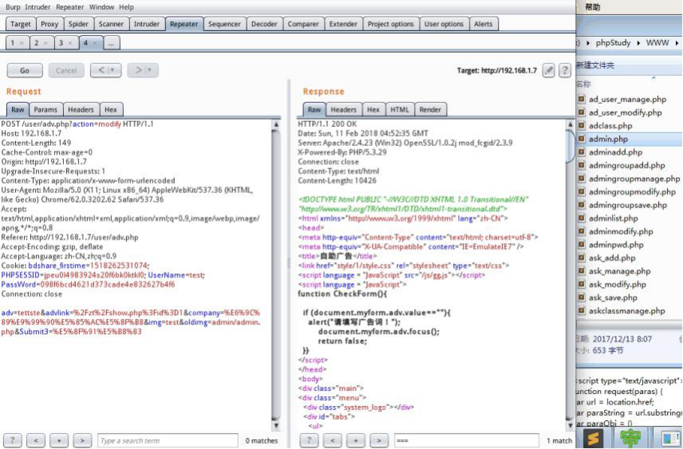This screenshot has width=683, height=449.
Task: Switch to the Proxy tab
Action: coord(49,24)
